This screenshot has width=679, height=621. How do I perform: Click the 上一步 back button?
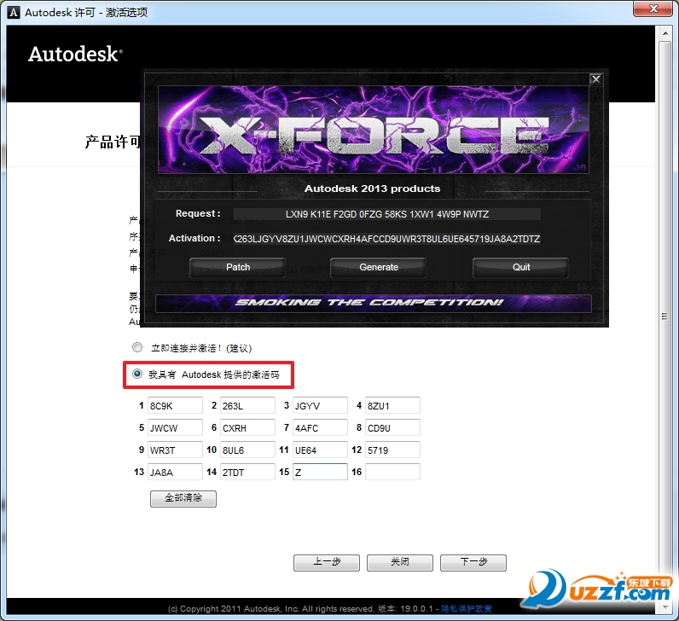pos(327,562)
